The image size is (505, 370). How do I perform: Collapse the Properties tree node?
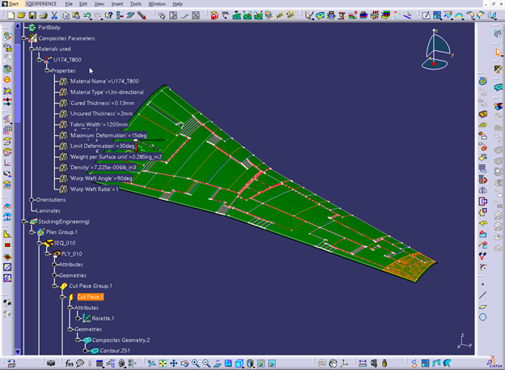[47, 70]
